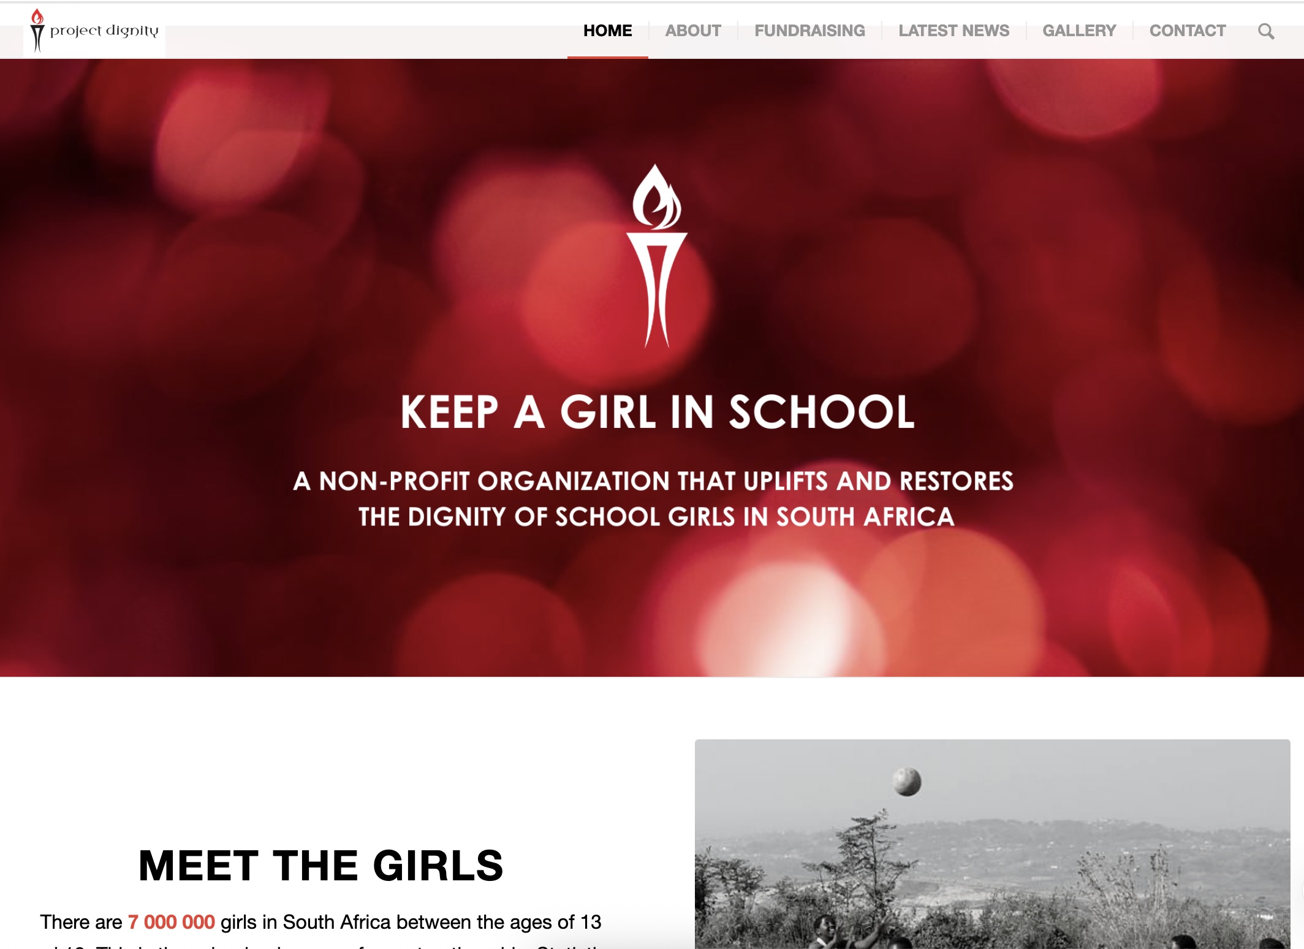Screen dimensions: 1304x949
Task: Click the 'project dignity' logo text
Action: (104, 31)
